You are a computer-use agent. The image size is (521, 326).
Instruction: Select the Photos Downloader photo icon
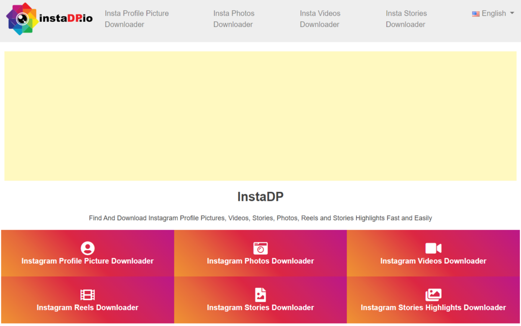pos(260,248)
